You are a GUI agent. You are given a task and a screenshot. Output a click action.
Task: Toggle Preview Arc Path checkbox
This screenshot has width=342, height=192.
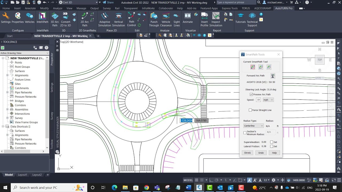pyautogui.click(x=251, y=94)
